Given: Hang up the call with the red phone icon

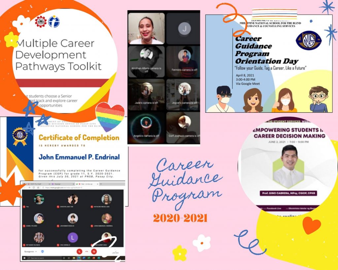Looking at the screenshot, I should [87, 252].
